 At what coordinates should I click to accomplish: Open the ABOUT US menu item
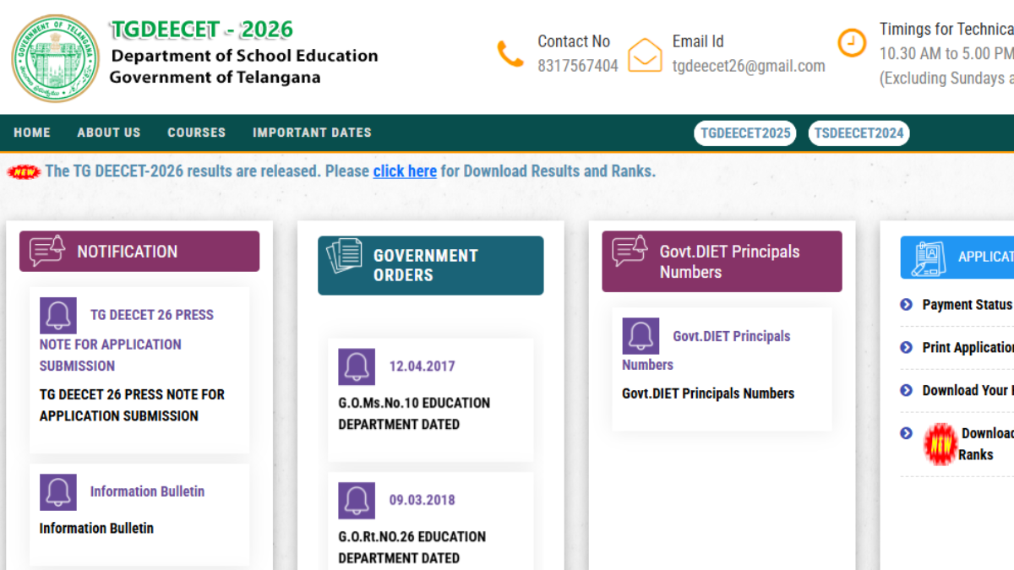[109, 133]
